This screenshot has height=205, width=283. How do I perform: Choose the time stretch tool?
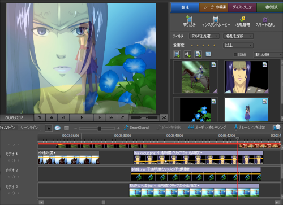click(58, 128)
